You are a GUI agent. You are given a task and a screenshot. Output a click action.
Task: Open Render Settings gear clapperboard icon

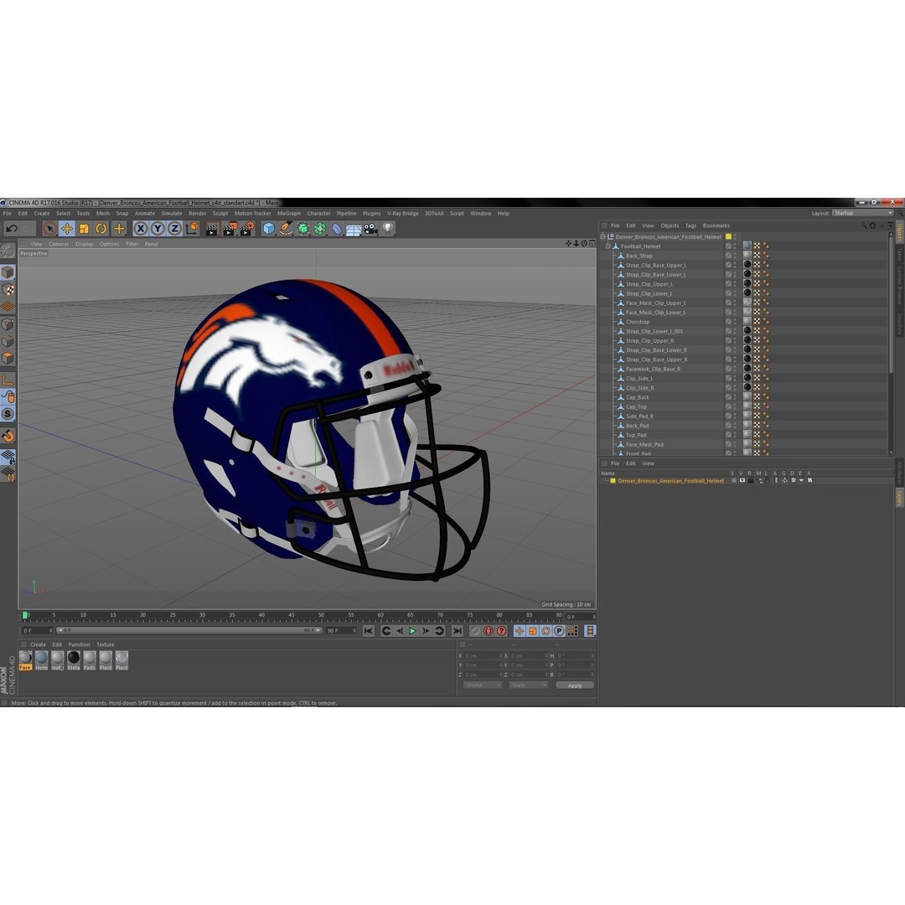click(x=247, y=229)
